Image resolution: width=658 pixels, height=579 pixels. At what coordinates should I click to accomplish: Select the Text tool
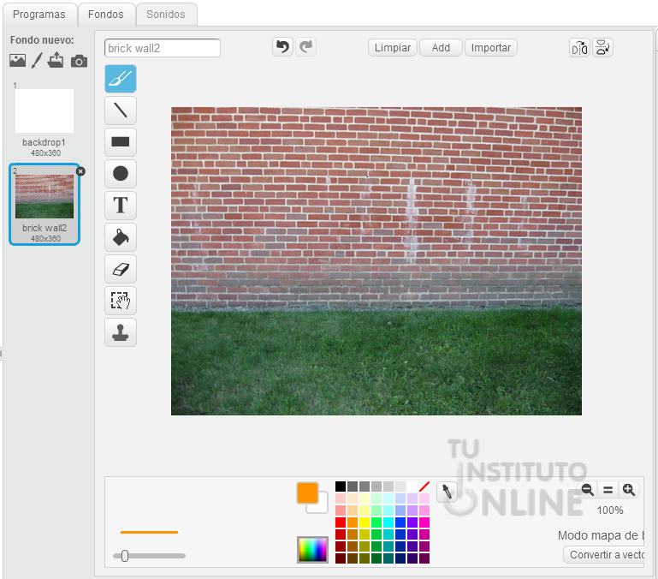[121, 206]
